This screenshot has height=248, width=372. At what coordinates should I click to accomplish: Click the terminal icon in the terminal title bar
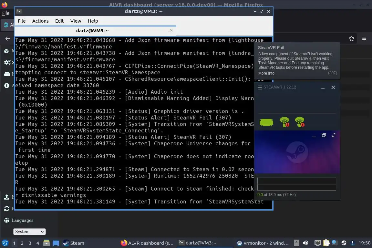[19, 11]
